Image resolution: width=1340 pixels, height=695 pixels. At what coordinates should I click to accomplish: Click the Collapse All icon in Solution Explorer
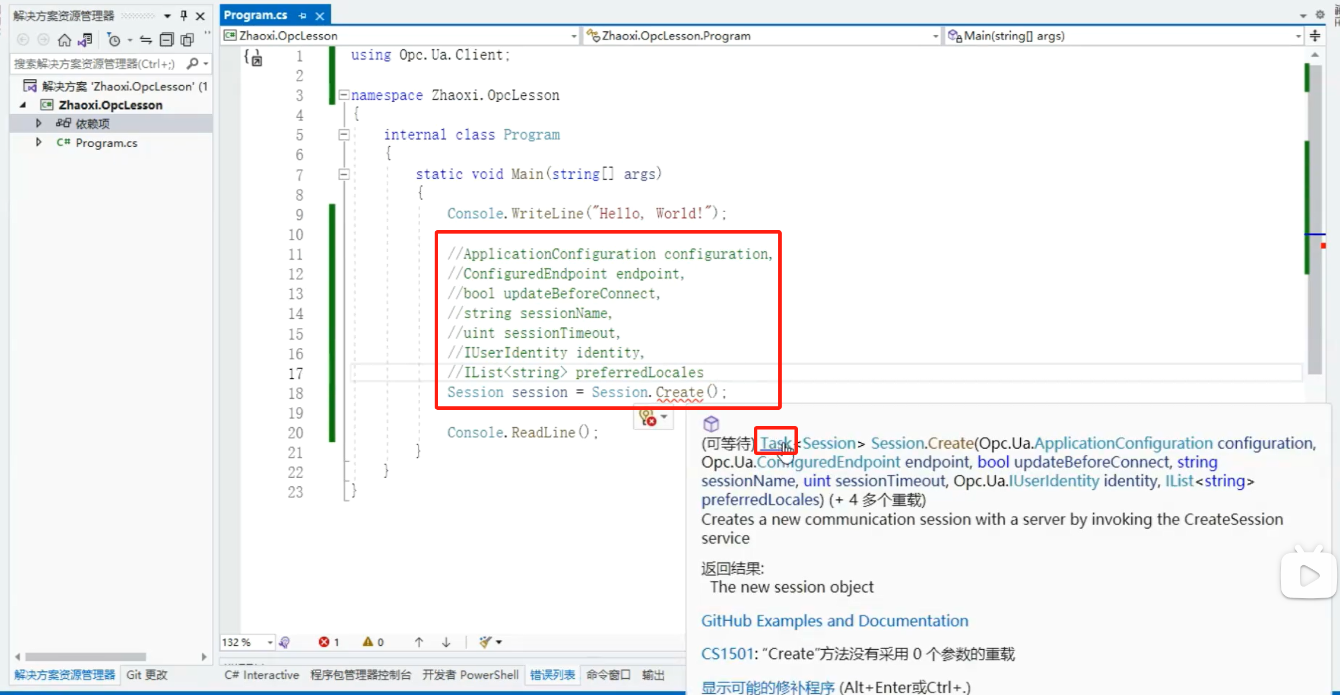(x=167, y=40)
